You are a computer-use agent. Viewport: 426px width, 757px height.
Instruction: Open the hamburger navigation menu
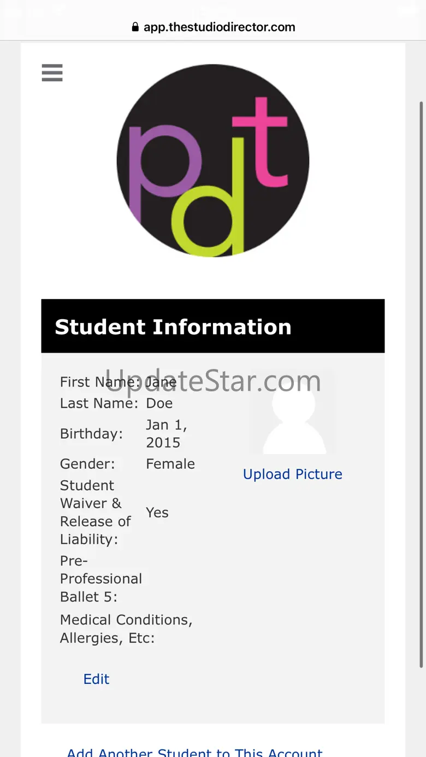[52, 73]
